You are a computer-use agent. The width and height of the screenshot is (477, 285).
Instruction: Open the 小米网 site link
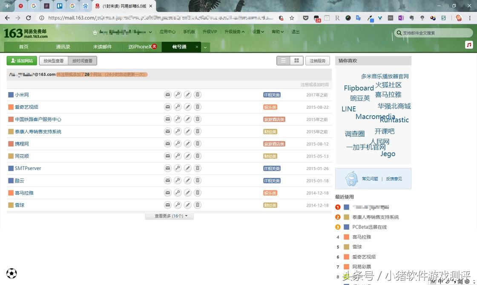[x=22, y=95]
